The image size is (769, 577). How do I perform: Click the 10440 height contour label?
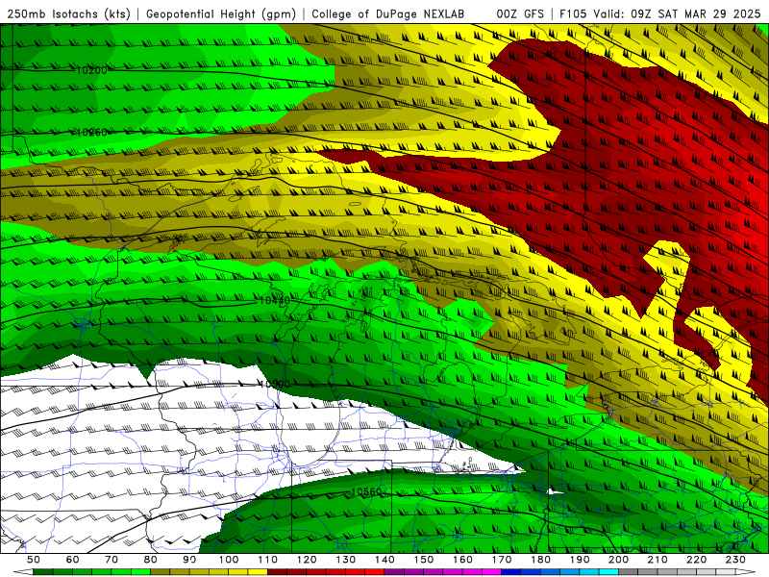tap(275, 300)
